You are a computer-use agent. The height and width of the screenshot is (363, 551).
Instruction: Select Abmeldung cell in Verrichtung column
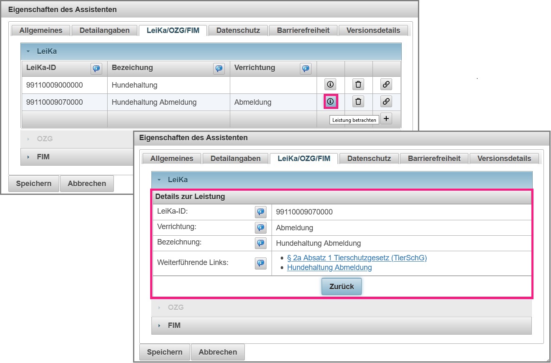pyautogui.click(x=274, y=102)
